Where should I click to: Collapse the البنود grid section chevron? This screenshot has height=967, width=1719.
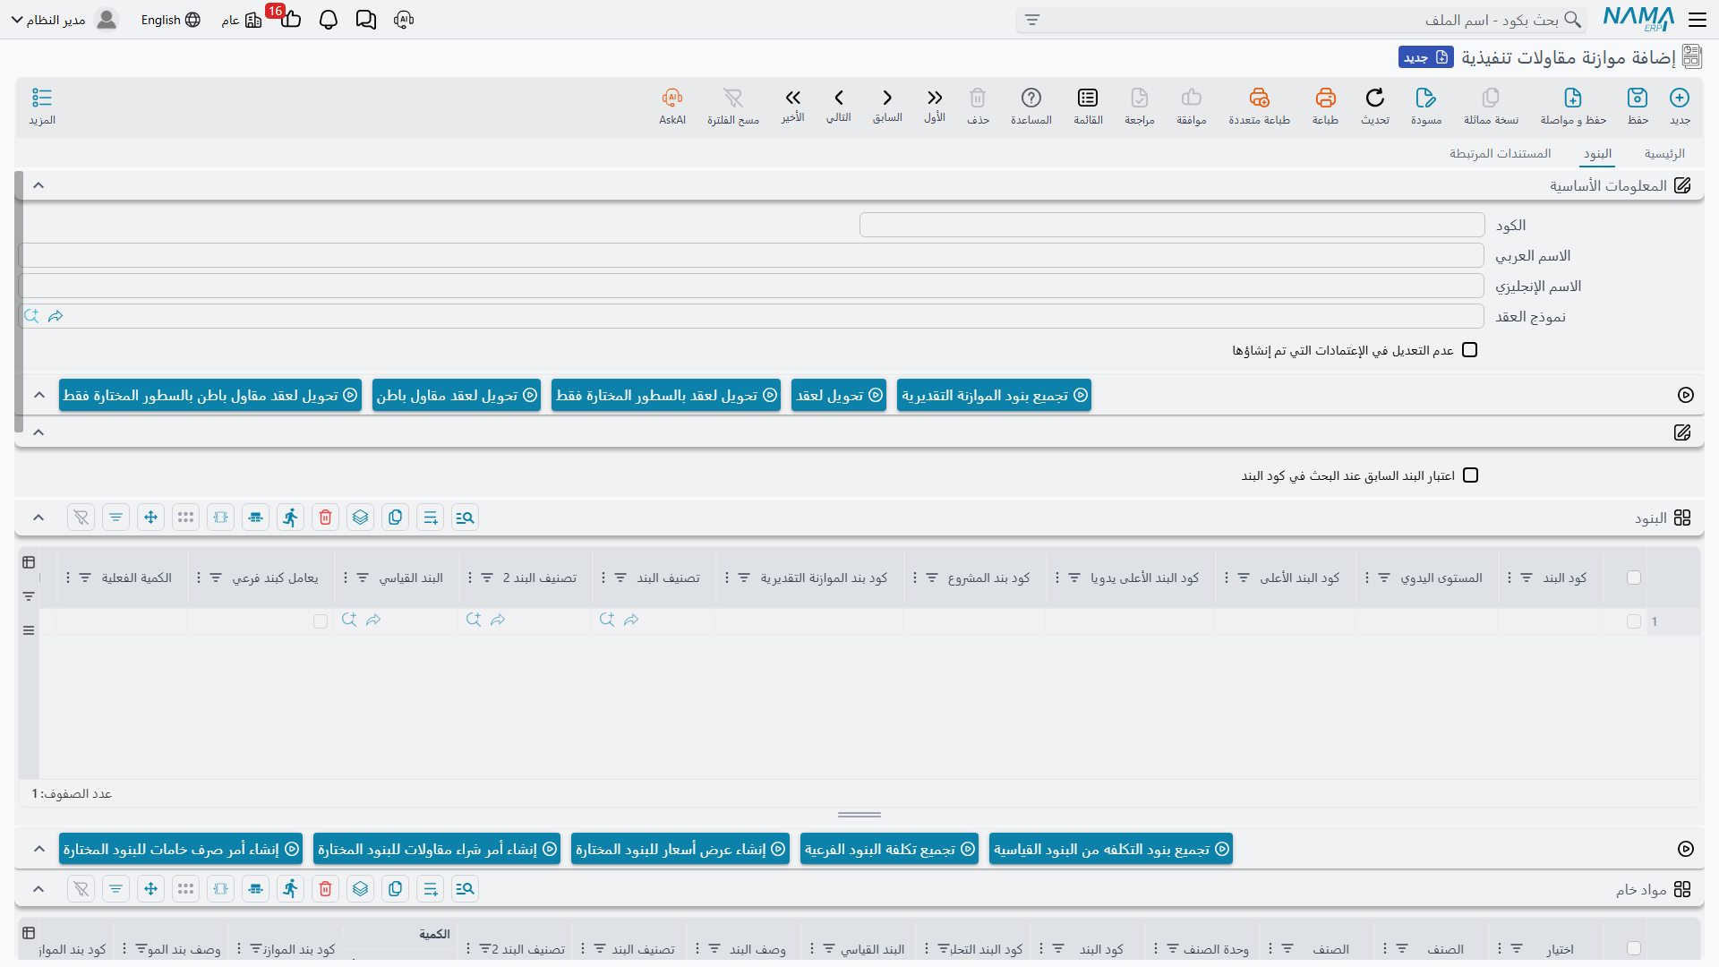[38, 518]
